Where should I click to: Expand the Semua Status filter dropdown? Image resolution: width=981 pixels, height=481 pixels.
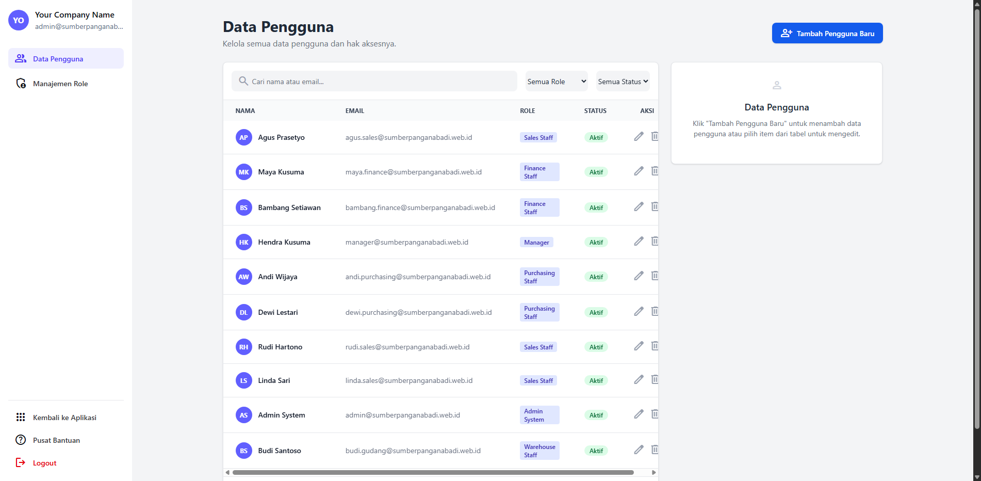point(623,82)
